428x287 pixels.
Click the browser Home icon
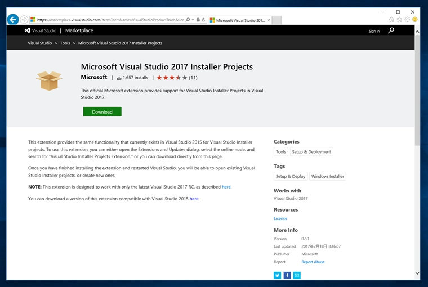[x=391, y=19]
